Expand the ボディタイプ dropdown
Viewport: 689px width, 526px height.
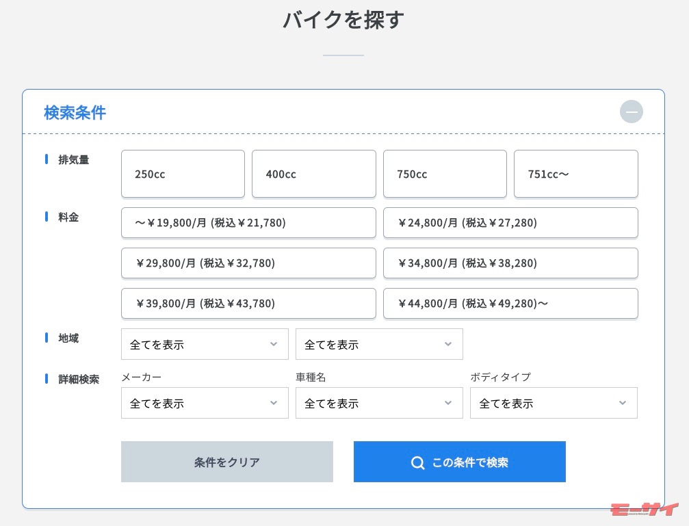pyautogui.click(x=554, y=403)
